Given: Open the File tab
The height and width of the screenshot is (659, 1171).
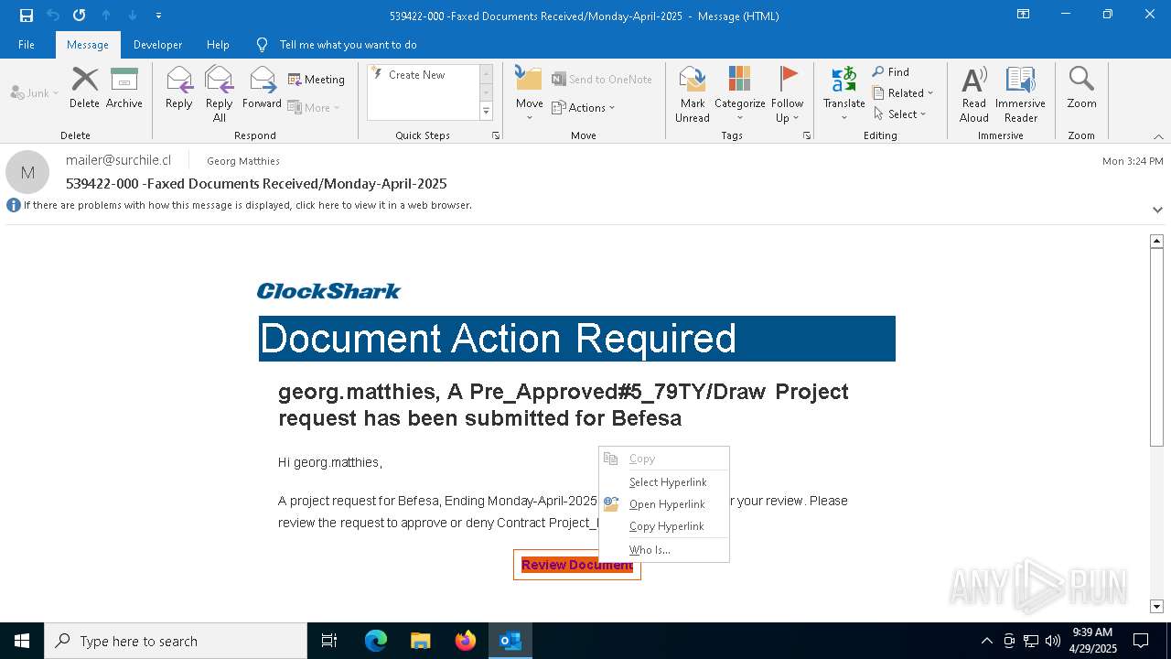Looking at the screenshot, I should 27,45.
